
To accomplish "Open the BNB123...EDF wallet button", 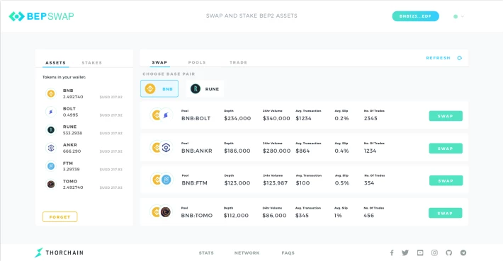I will pyautogui.click(x=415, y=16).
